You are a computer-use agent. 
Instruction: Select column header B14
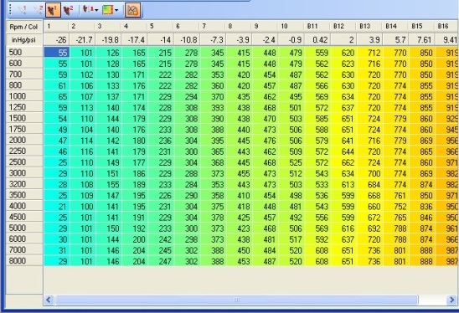tap(396, 26)
